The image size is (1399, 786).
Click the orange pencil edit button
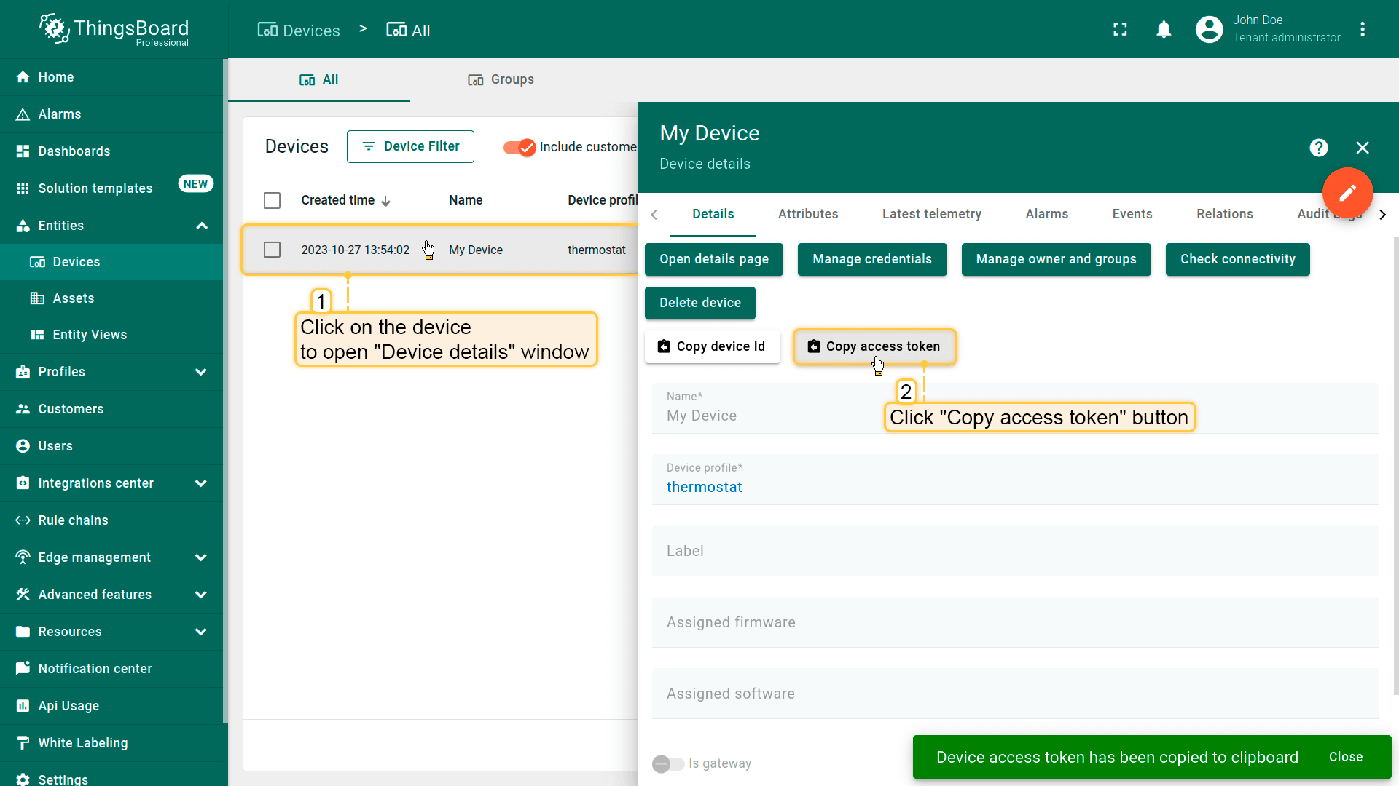coord(1347,193)
